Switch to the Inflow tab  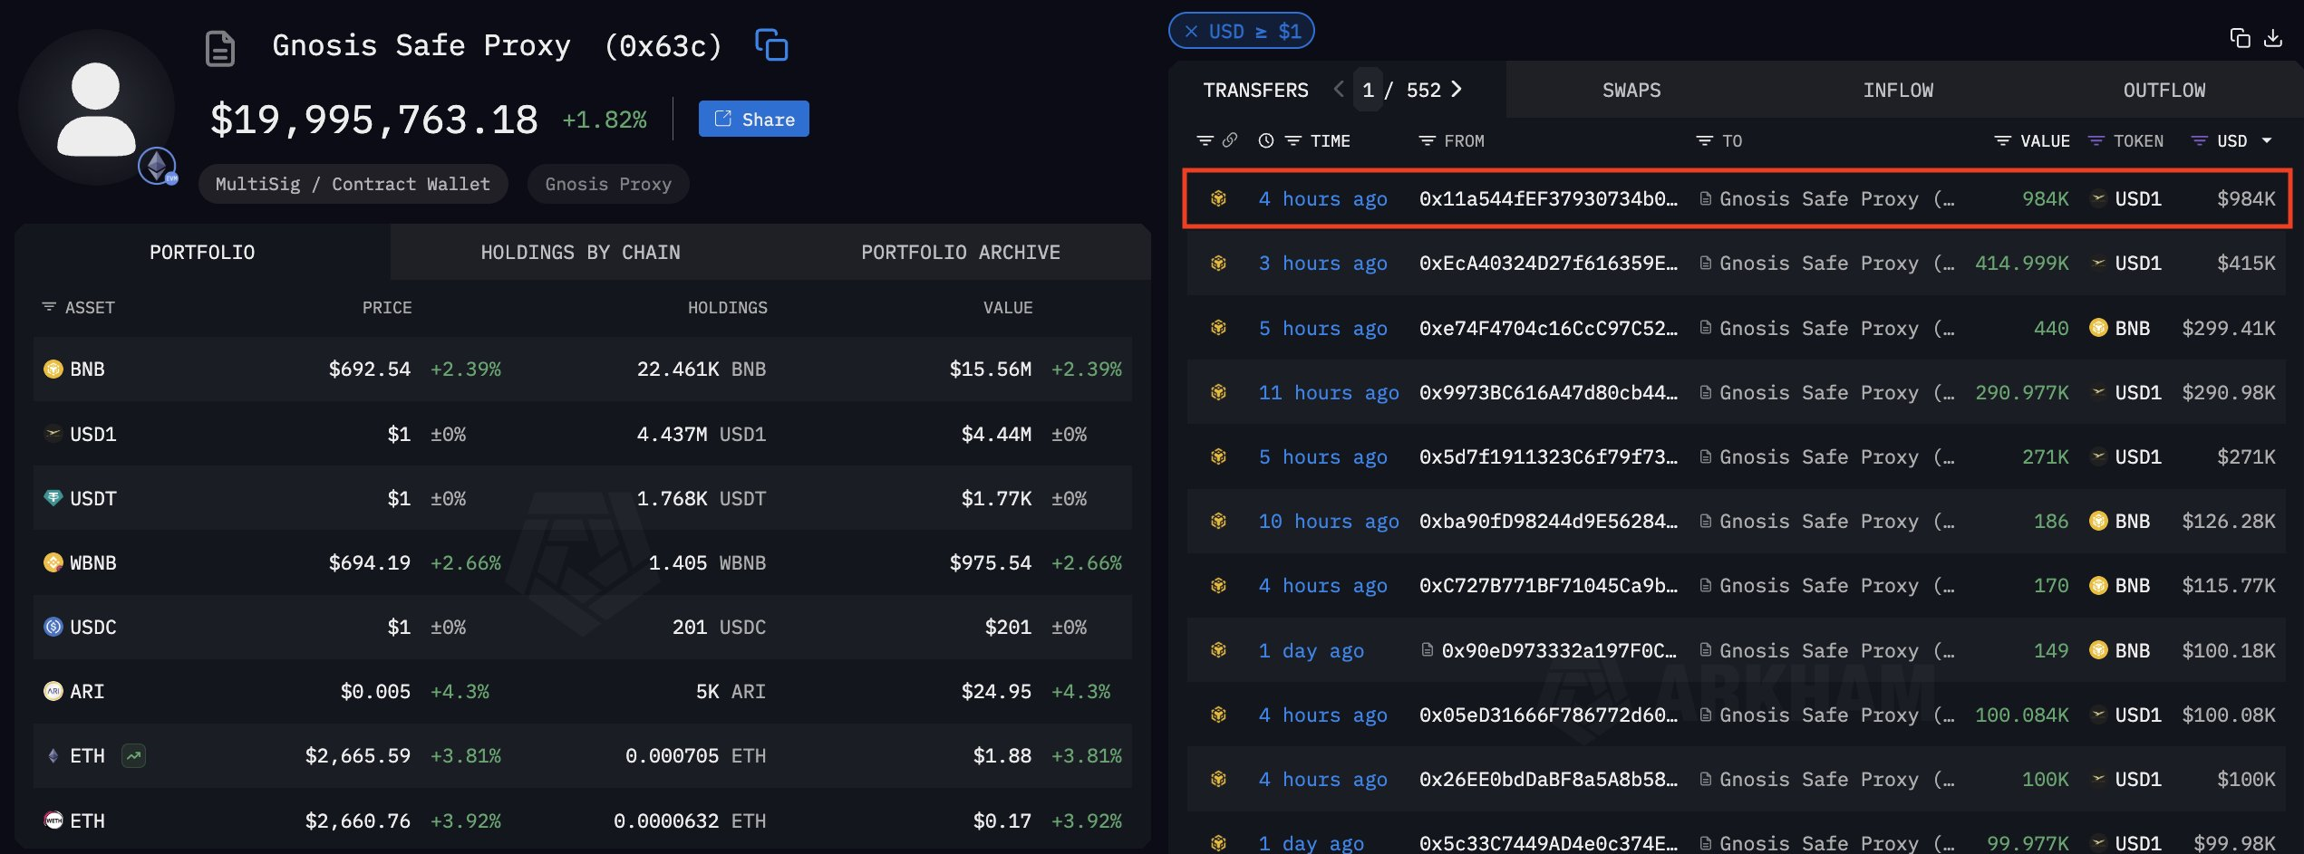pyautogui.click(x=1898, y=90)
